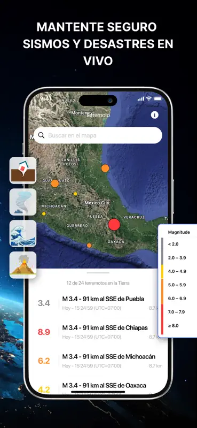Select the earthquake disaster icon
Screen dimensions: 197x428
coord(23,170)
